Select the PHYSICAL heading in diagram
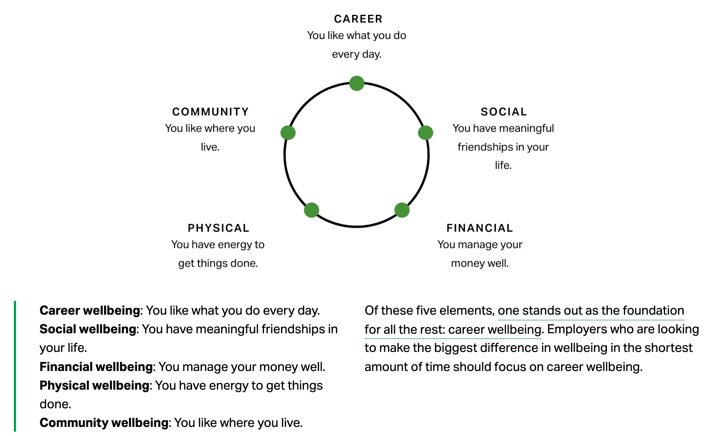Image resolution: width=724 pixels, height=436 pixels. (219, 228)
